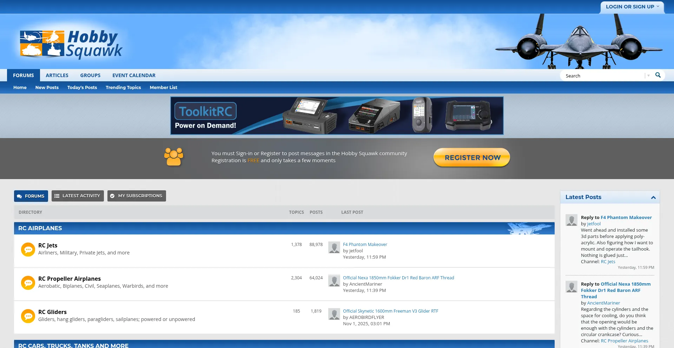Switch to the My Subscriptions tab
The image size is (674, 348).
point(137,196)
